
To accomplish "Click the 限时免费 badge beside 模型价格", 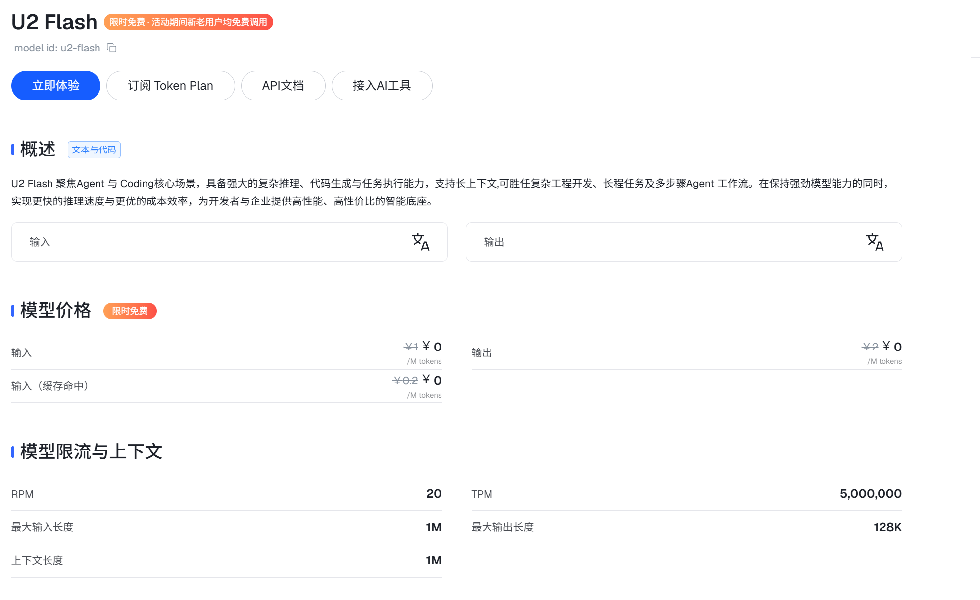I will [130, 311].
